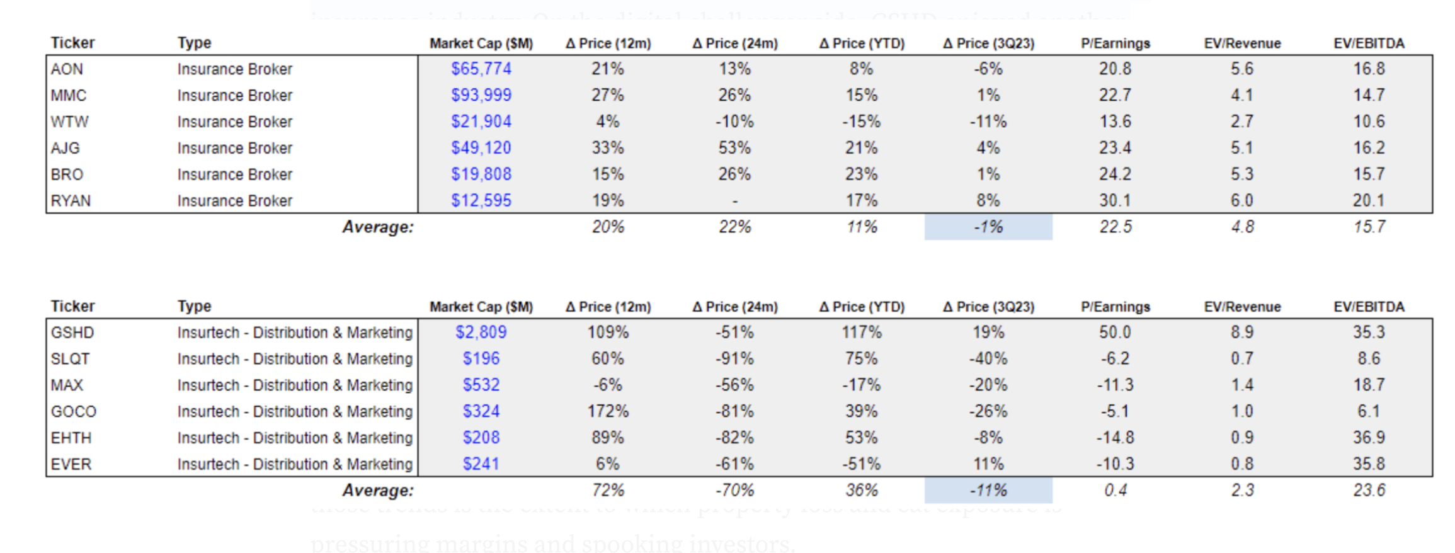
Task: Select RYAN's 30.1 P/Earnings cell
Action: pyautogui.click(x=1115, y=200)
